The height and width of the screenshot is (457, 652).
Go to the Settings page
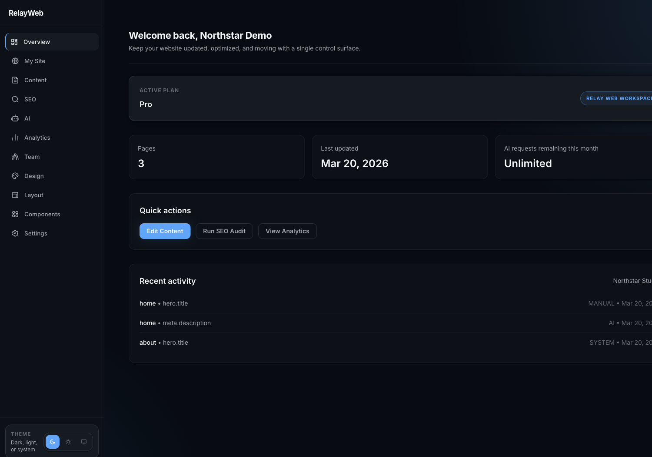(36, 233)
